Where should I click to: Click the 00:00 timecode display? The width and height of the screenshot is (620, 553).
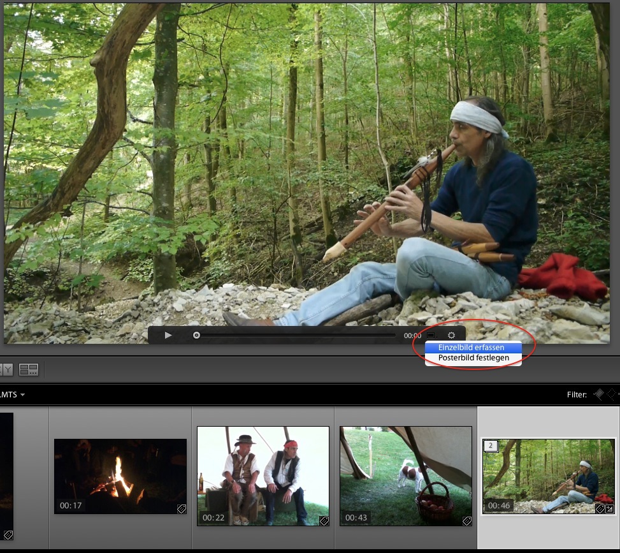tap(412, 335)
